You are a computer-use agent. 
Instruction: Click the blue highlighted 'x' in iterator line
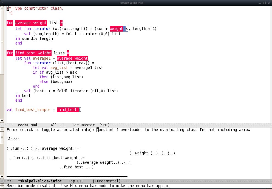(x=127, y=29)
